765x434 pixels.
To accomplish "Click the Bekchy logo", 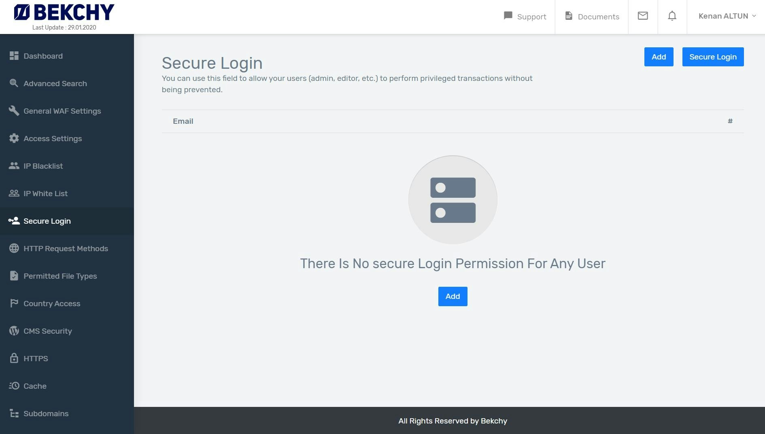I will tap(64, 12).
